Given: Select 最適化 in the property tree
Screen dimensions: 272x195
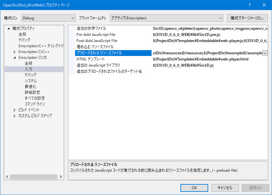Looking at the screenshot, I should (x=30, y=87).
